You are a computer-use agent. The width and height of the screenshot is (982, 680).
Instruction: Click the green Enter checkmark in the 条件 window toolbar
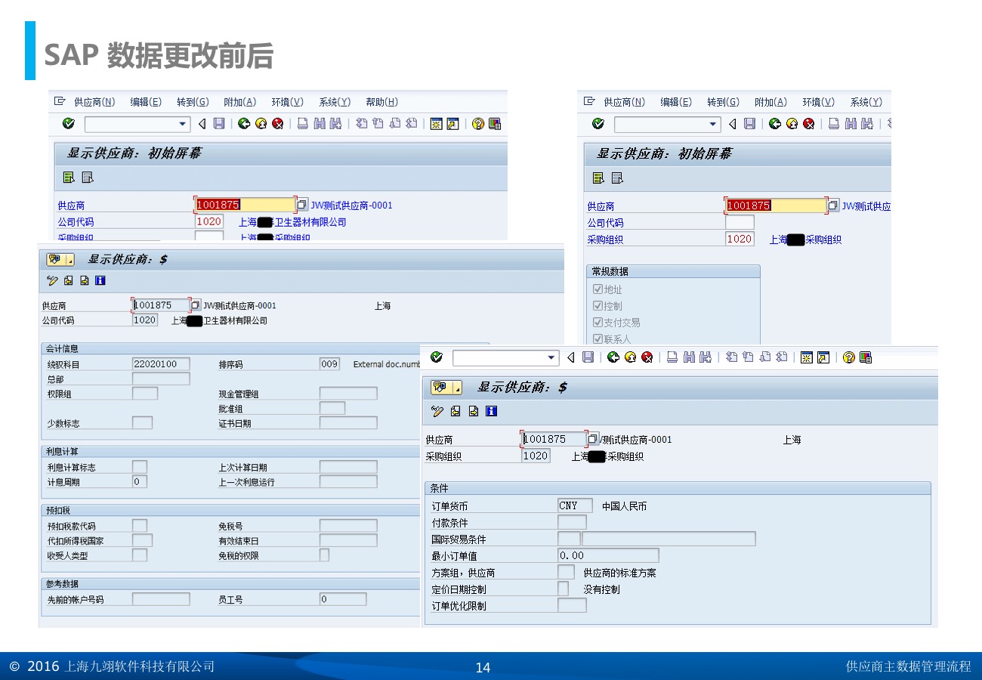point(437,357)
